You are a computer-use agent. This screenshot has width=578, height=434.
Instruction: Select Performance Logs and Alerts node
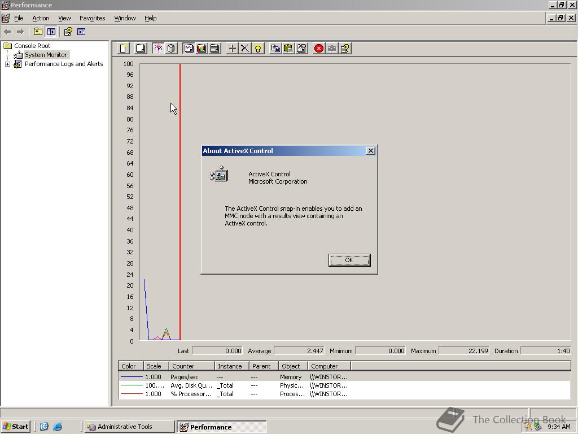click(64, 64)
